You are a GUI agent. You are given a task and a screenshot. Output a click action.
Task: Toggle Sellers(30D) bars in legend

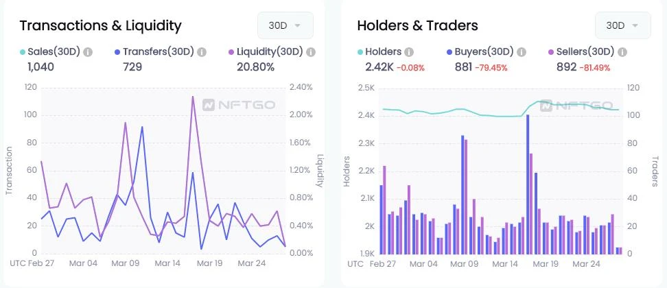point(581,52)
